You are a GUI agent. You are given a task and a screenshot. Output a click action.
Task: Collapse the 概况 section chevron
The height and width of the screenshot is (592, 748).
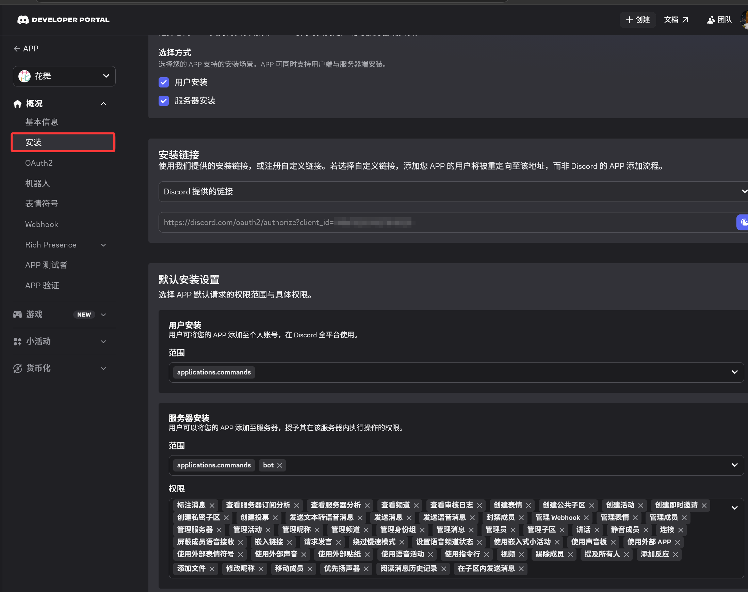pos(103,103)
